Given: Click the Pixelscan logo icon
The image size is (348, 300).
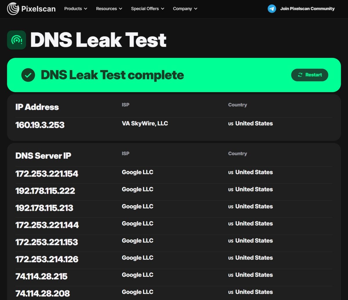Looking at the screenshot, I should [13, 9].
